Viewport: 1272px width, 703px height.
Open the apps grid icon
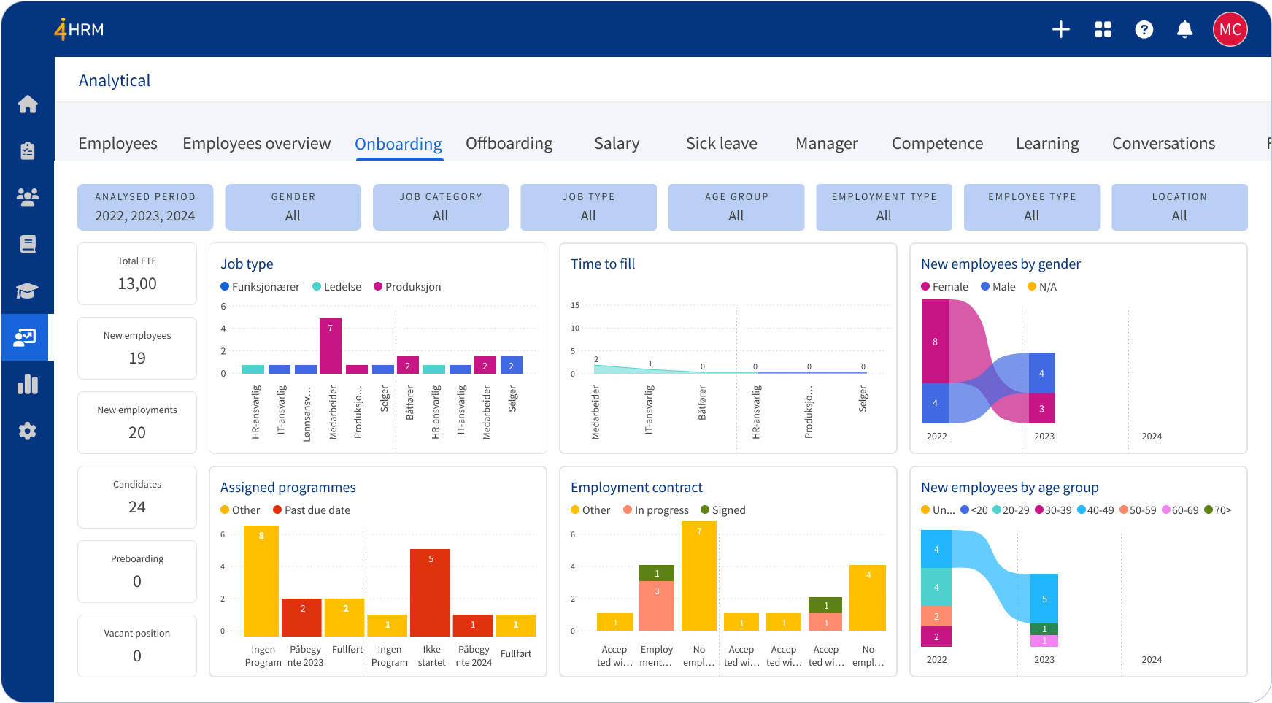[1103, 29]
